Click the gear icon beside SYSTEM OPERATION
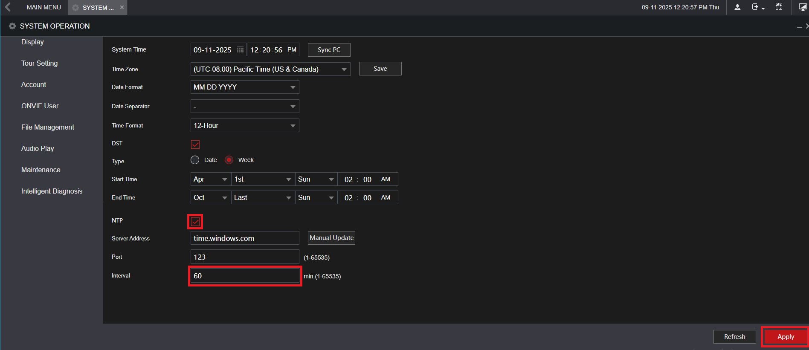809x350 pixels. [12, 26]
